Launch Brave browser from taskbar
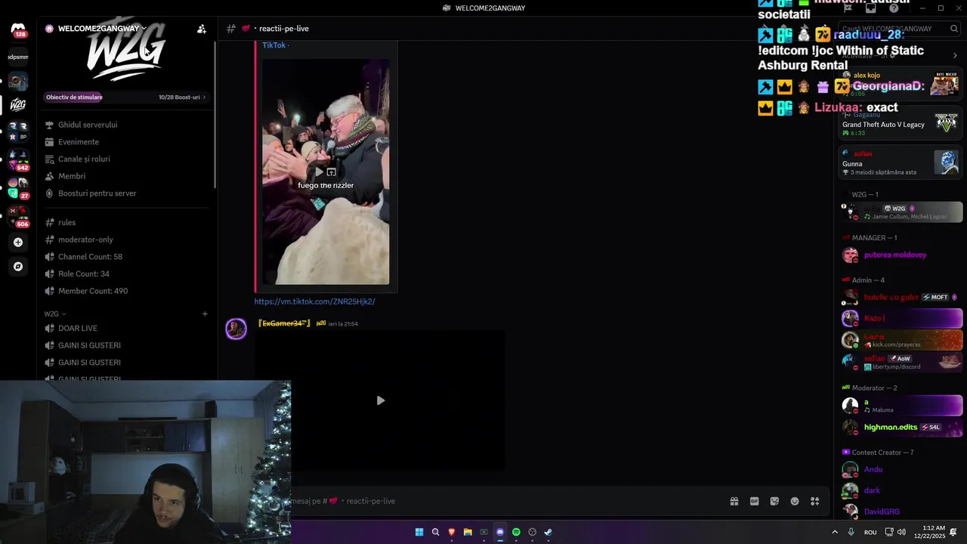 click(452, 532)
